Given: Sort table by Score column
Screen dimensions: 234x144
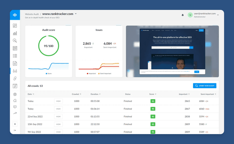Looking at the screenshot, I should pyautogui.click(x=153, y=94).
